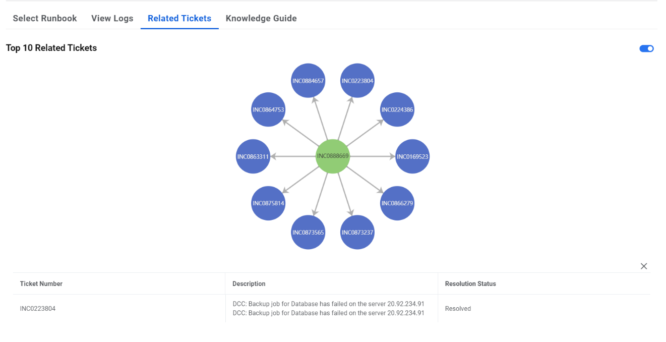Open the View Logs tab
This screenshot has height=342, width=666.
pyautogui.click(x=112, y=18)
